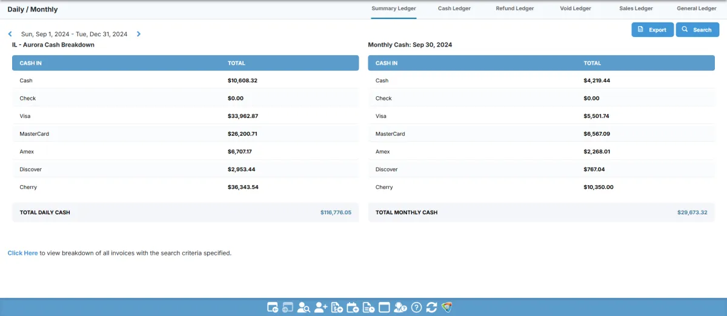Click daily Cash total $10,608.32
Image resolution: width=727 pixels, height=316 pixels.
coord(242,81)
